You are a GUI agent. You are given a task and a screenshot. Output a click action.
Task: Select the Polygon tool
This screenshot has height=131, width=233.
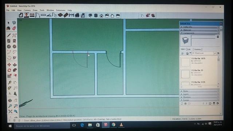[x=15, y=47]
